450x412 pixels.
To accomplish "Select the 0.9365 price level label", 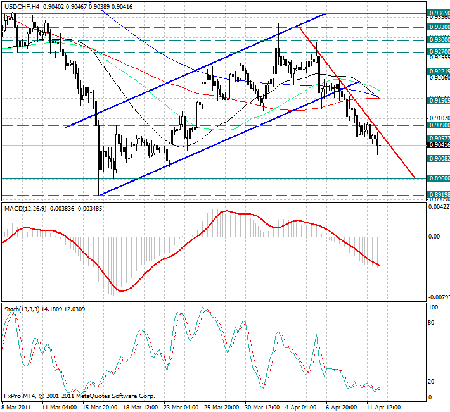I will (439, 13).
